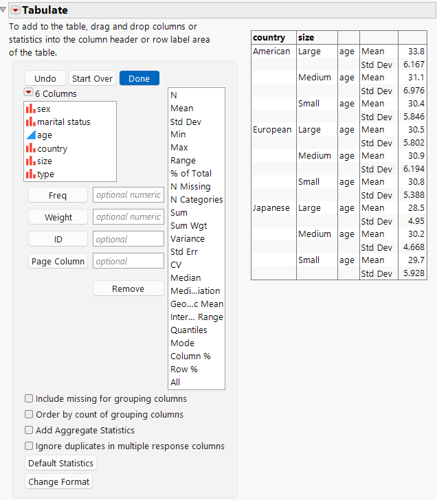The image size is (437, 500).
Task: Select the Mode statistic
Action: pos(182,343)
